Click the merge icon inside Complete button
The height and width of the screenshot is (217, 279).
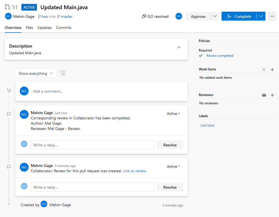229,16
